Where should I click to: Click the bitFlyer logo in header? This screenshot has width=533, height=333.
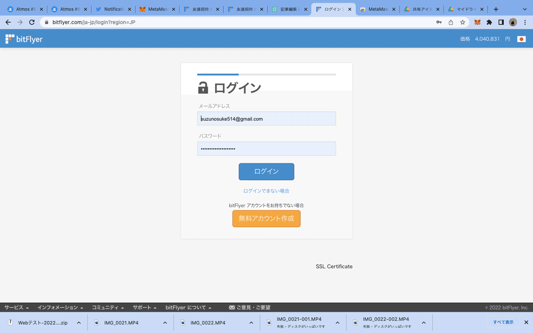(x=24, y=39)
